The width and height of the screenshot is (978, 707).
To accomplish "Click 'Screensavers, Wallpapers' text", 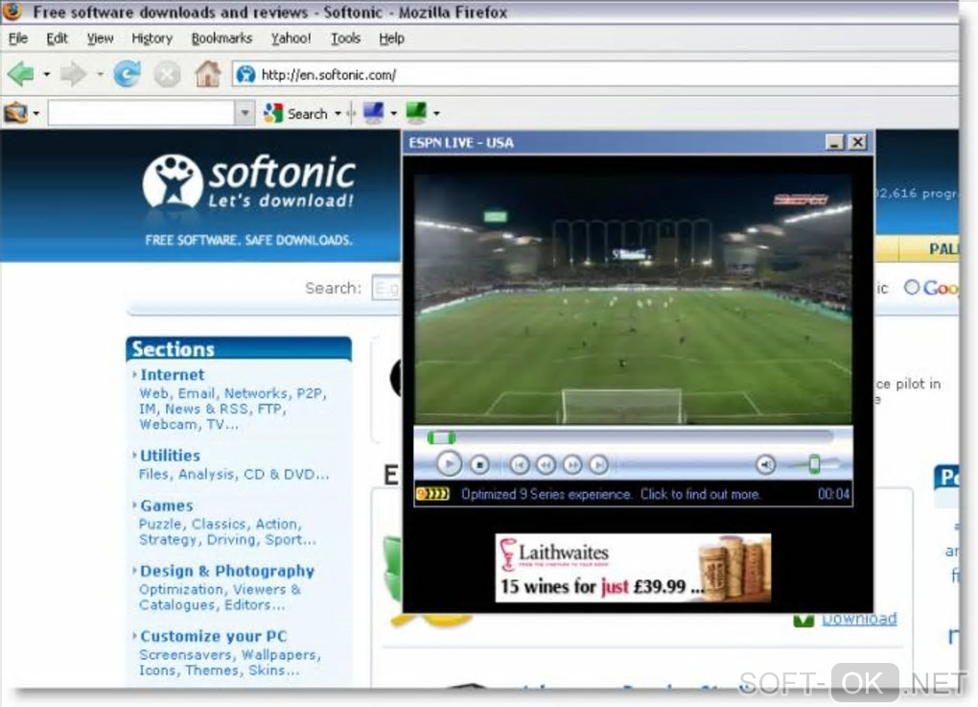I will pyautogui.click(x=229, y=654).
